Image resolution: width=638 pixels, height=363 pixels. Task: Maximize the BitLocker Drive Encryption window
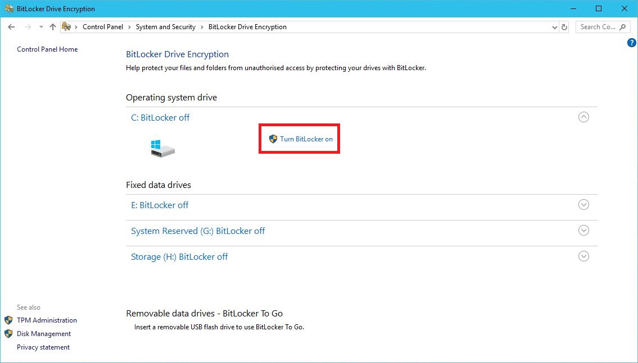(599, 8)
